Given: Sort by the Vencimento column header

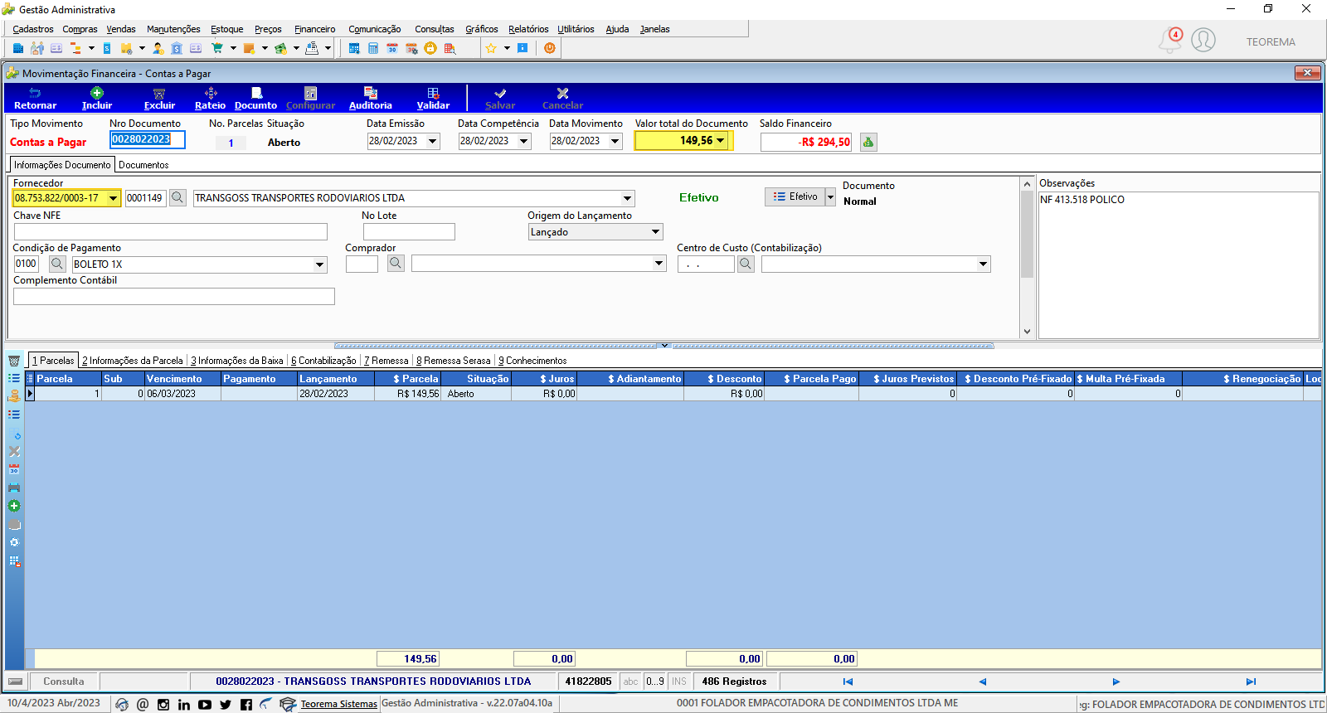Looking at the screenshot, I should coord(182,379).
